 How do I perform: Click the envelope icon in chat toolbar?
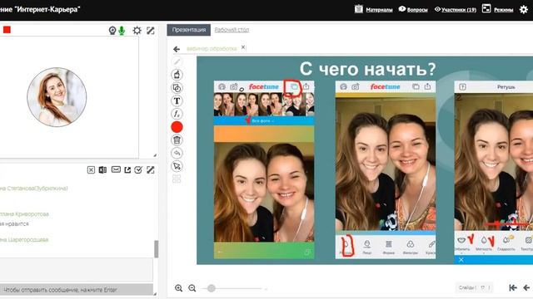point(116,169)
